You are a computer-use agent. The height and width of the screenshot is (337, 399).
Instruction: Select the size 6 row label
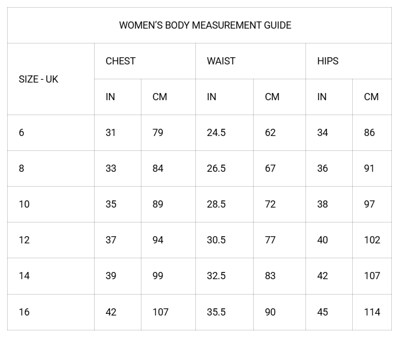point(21,133)
